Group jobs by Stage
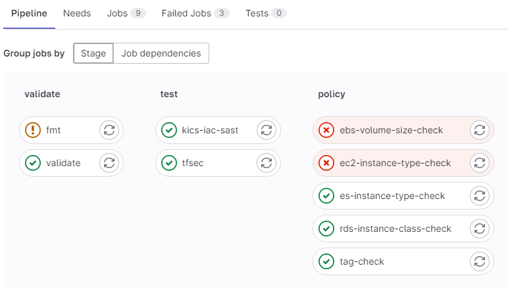Screen dimensions: 508x287 [93, 53]
